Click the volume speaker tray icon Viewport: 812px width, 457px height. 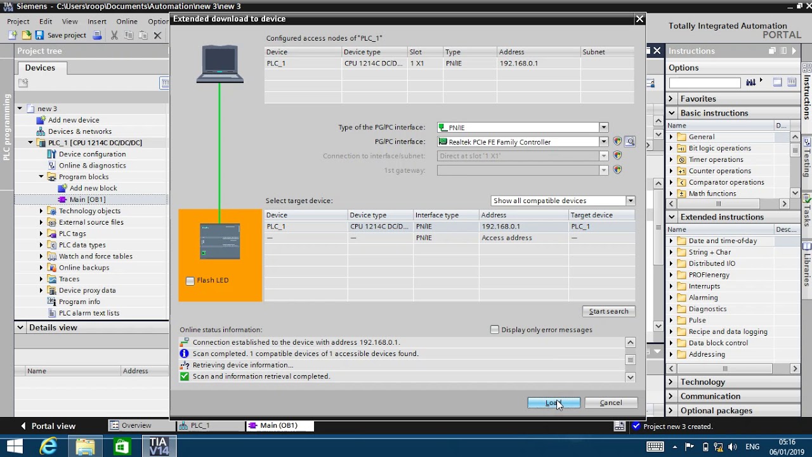pyautogui.click(x=732, y=447)
